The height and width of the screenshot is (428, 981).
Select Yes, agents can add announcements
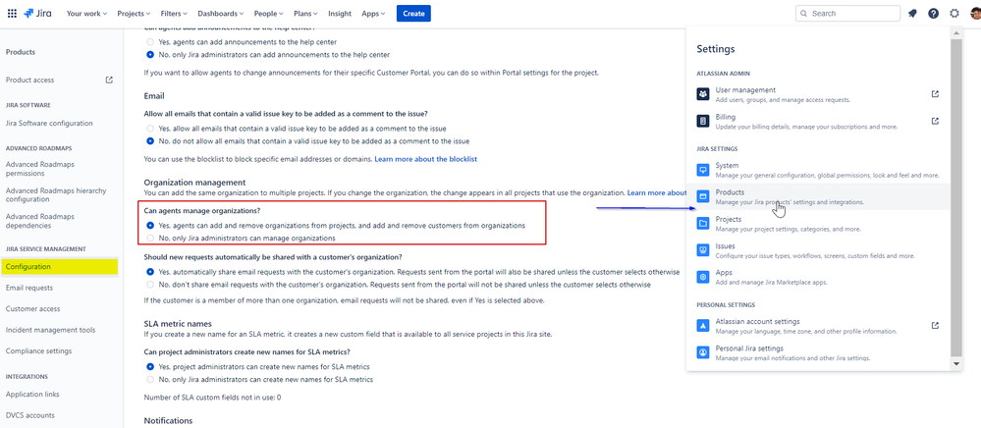[x=149, y=42]
